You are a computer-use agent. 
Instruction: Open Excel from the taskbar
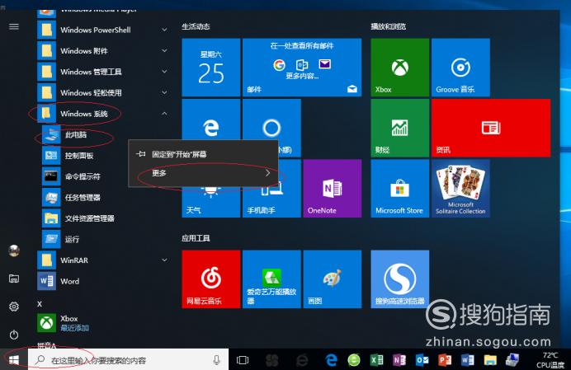click(x=376, y=360)
